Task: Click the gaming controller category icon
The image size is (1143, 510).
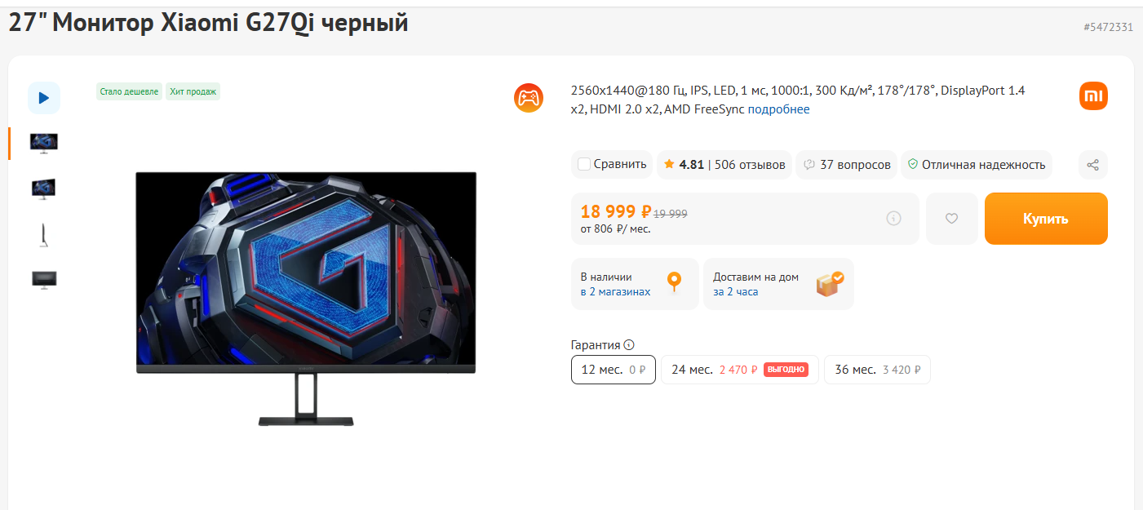Action: [529, 98]
